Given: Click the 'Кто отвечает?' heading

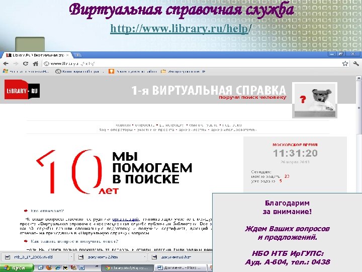Looking at the screenshot, I should [x=47, y=211].
